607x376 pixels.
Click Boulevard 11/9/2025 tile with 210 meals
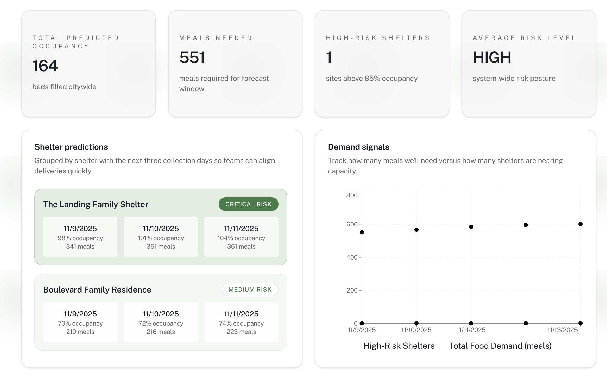(x=80, y=322)
